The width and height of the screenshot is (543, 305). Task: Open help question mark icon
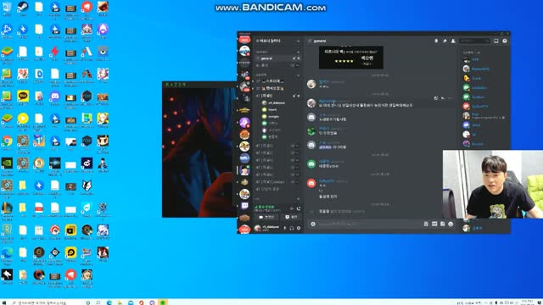pos(505,41)
